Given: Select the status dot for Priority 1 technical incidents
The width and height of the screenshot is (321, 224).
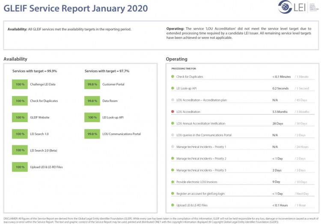Looking at the screenshot, I should click(172, 147).
